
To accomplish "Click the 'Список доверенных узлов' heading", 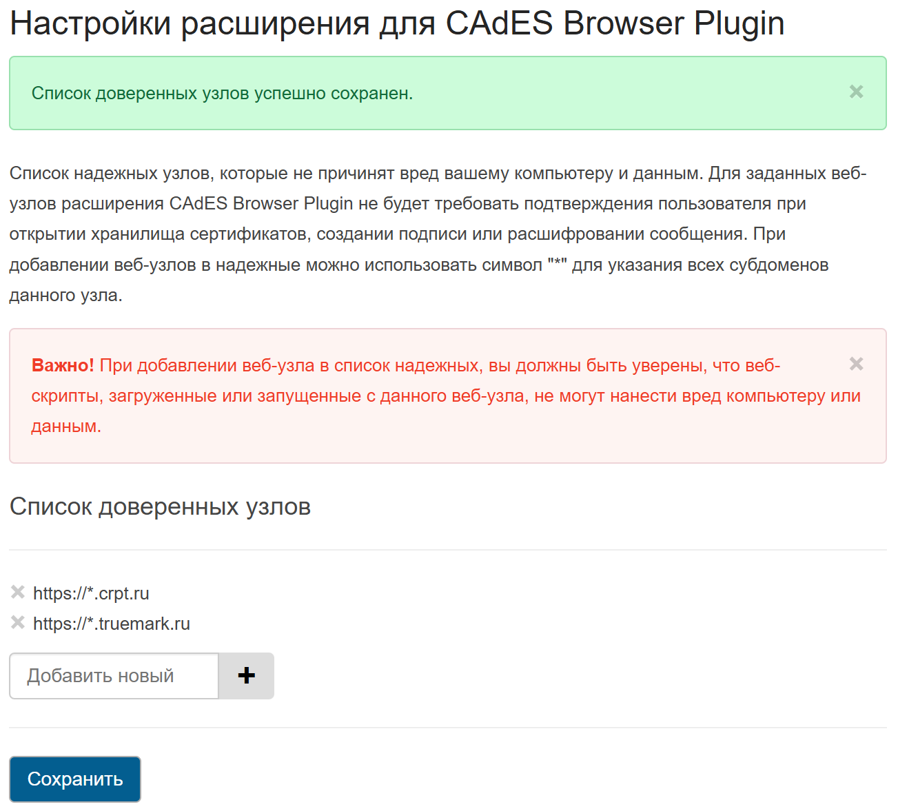I will tap(160, 506).
